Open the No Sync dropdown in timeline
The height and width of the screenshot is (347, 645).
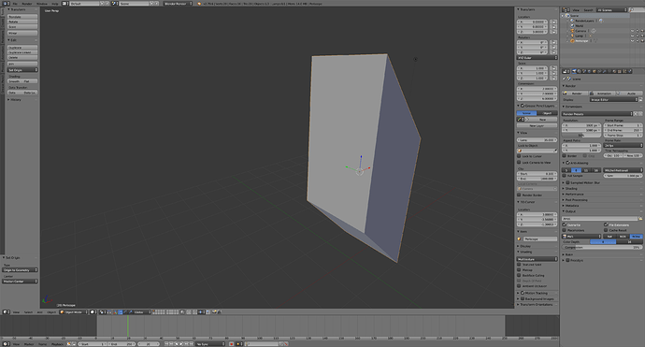coord(210,343)
